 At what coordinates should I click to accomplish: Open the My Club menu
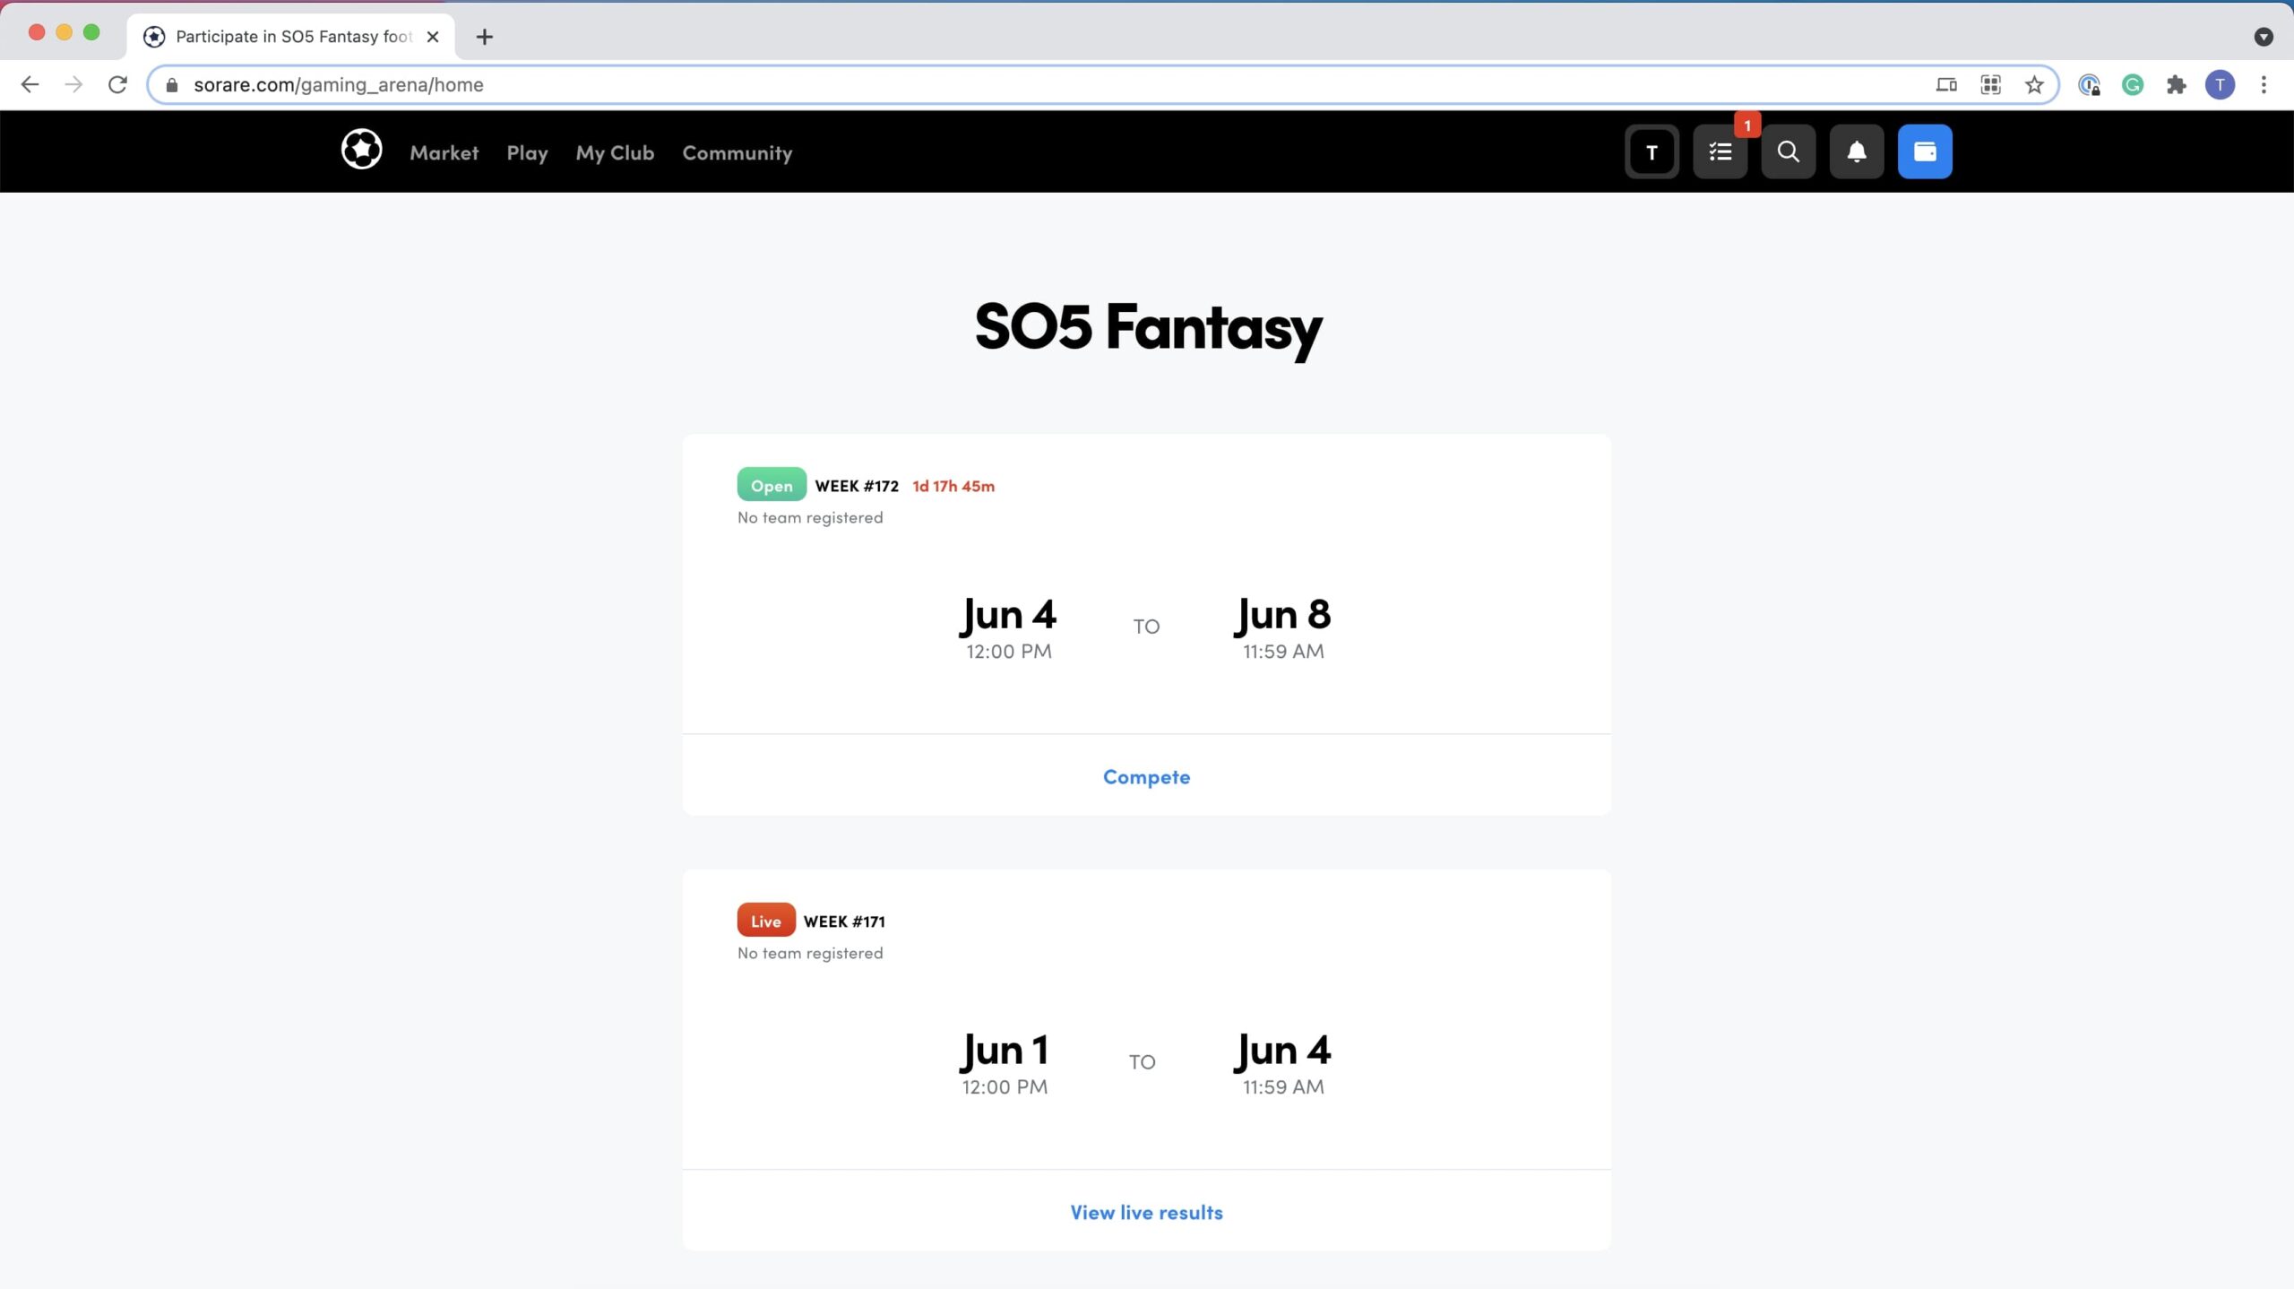pos(615,152)
